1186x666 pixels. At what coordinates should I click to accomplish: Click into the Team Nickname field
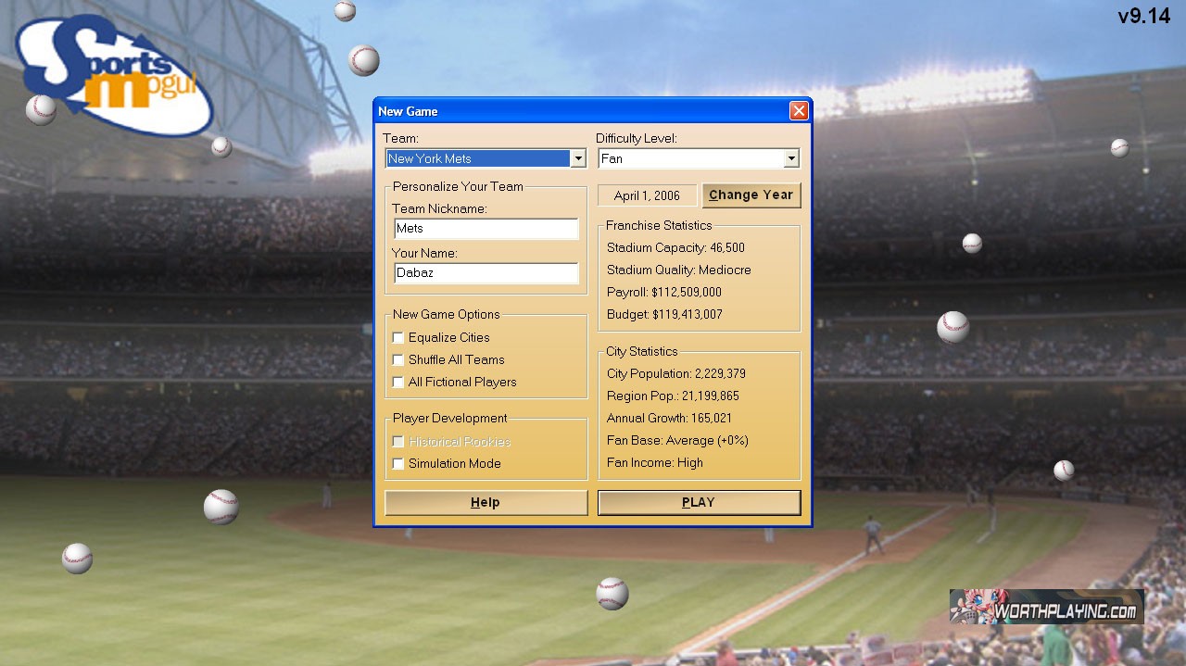coord(486,229)
